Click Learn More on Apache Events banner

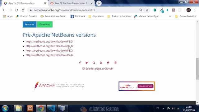[146, 86]
